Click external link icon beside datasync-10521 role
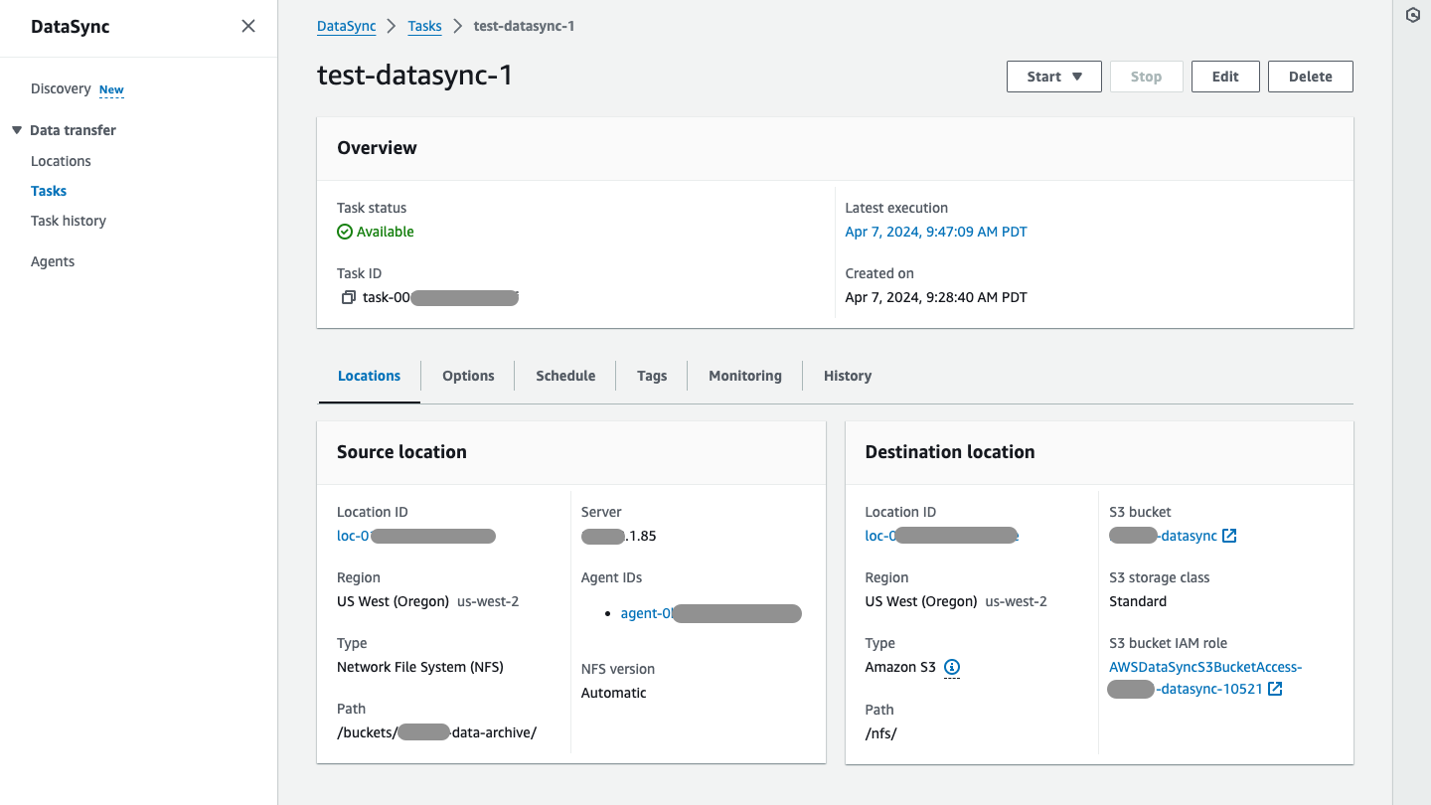 click(x=1275, y=689)
